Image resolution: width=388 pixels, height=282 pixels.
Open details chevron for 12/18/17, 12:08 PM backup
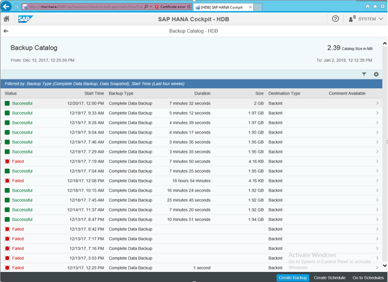(x=377, y=180)
